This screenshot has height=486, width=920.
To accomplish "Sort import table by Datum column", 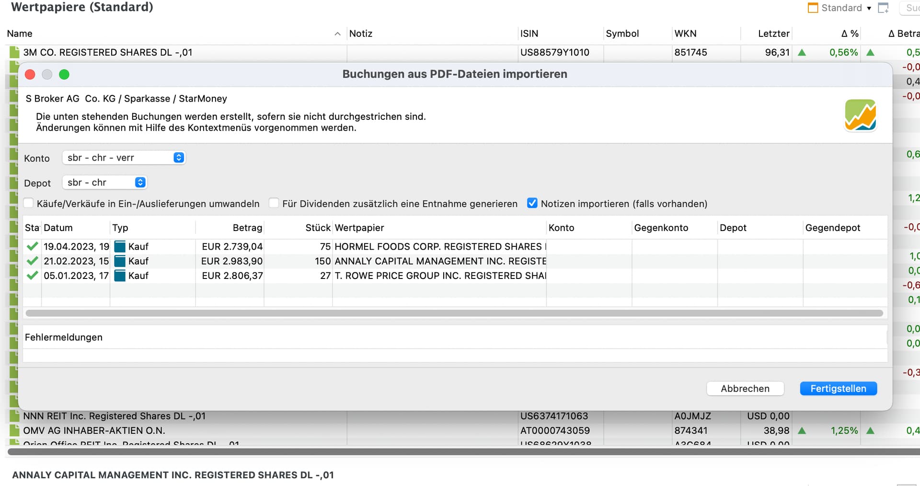I will (76, 228).
